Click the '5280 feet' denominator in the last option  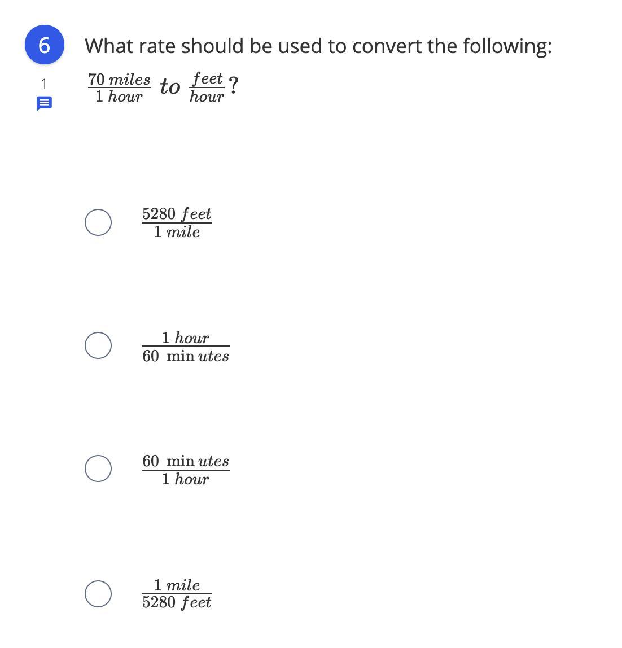coord(177,602)
